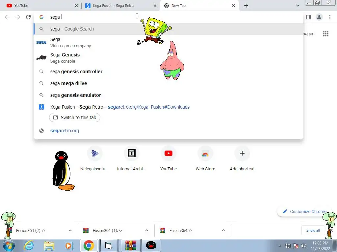This screenshot has height=252, width=337.
Task: Open the profile avatar menu
Action: click(x=319, y=17)
